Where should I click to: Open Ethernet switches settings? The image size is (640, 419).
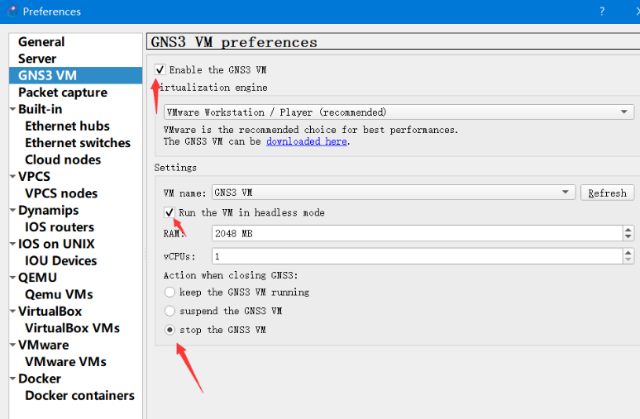(78, 143)
